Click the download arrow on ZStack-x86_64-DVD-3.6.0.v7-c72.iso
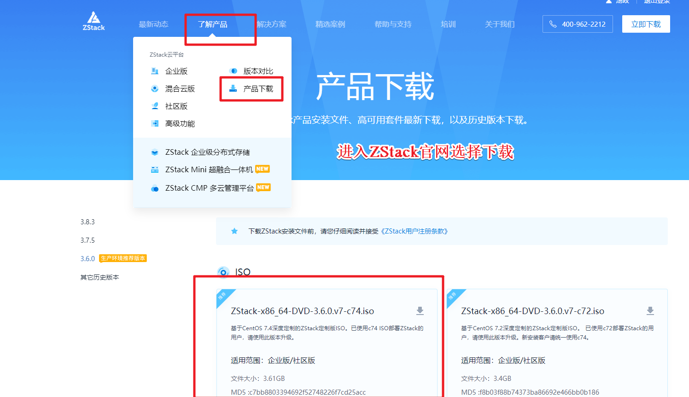689x397 pixels. tap(650, 310)
